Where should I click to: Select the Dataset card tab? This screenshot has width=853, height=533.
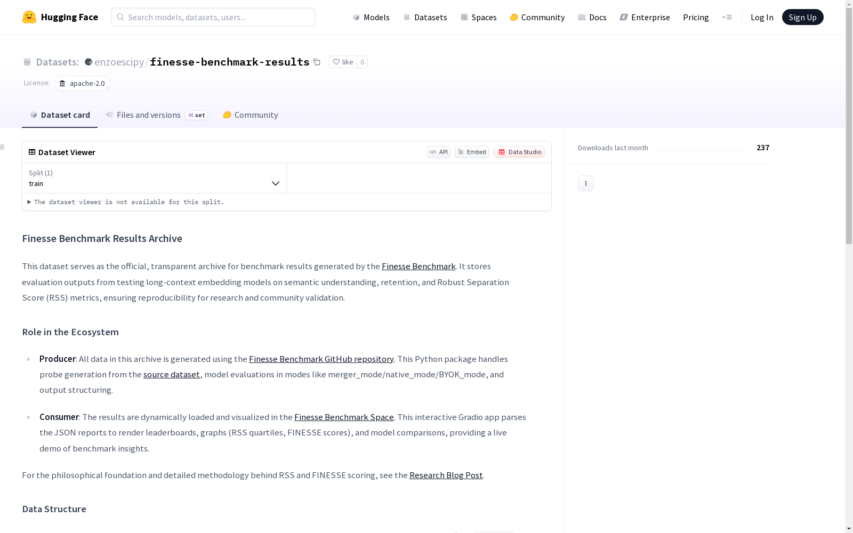pos(60,115)
